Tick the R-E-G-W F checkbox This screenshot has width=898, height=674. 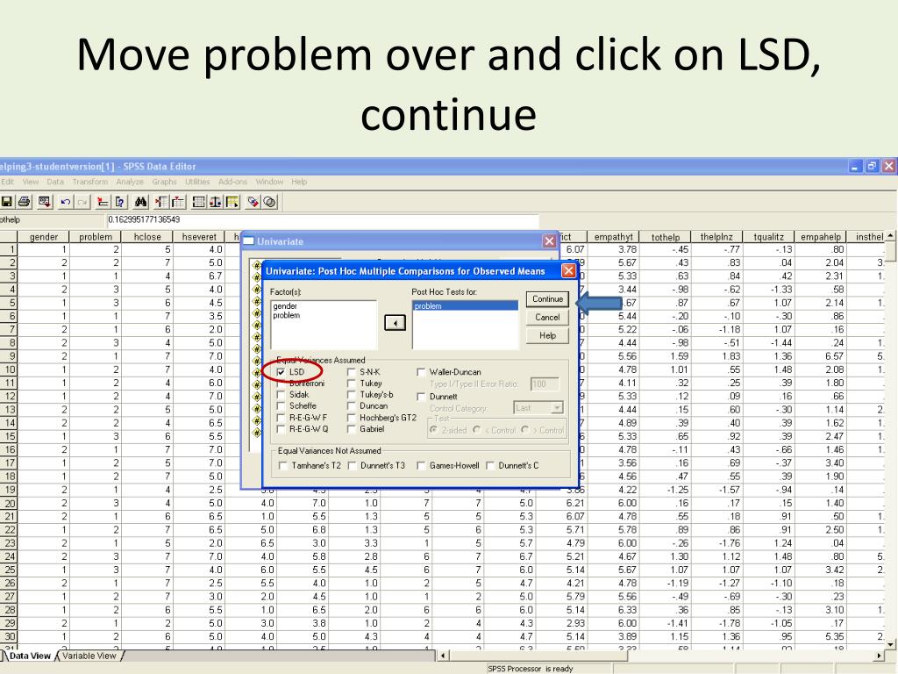[x=282, y=418]
